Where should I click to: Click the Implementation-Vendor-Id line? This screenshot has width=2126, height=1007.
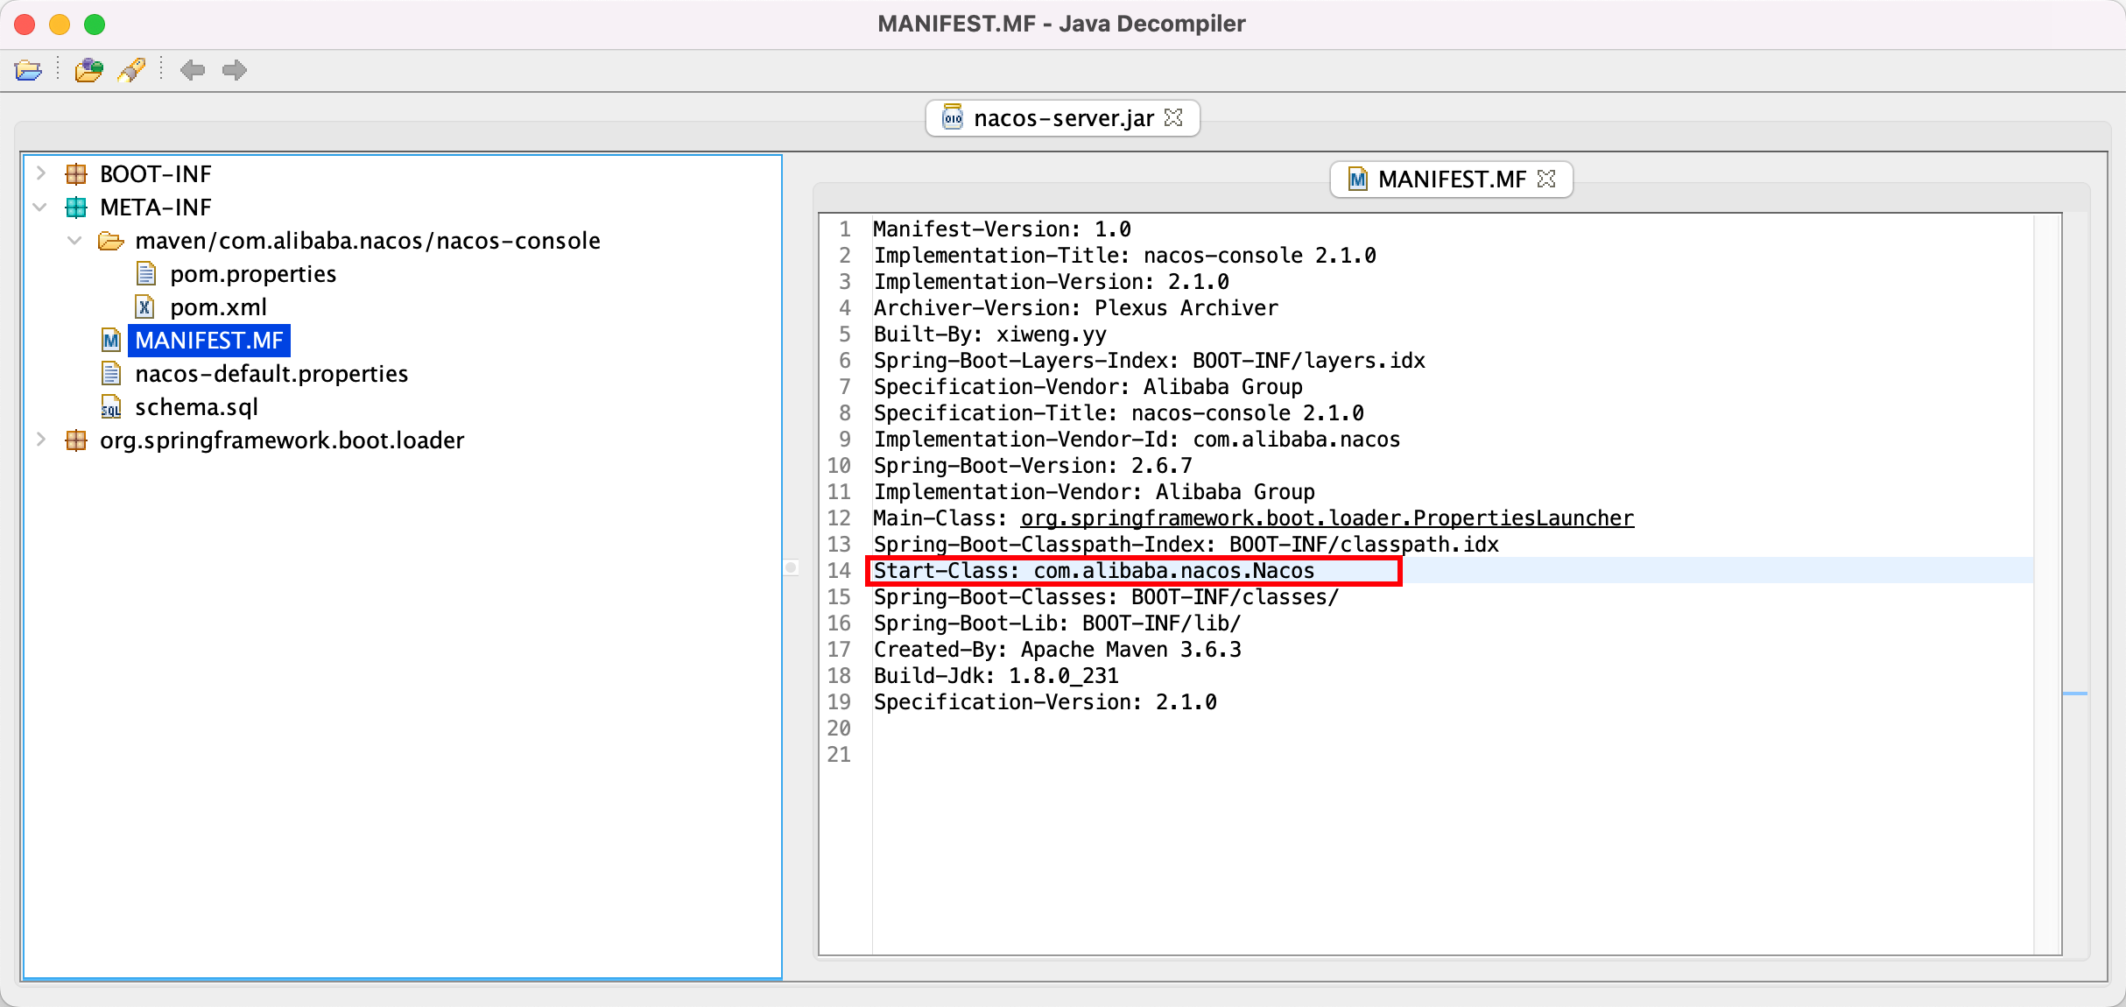pos(1137,440)
